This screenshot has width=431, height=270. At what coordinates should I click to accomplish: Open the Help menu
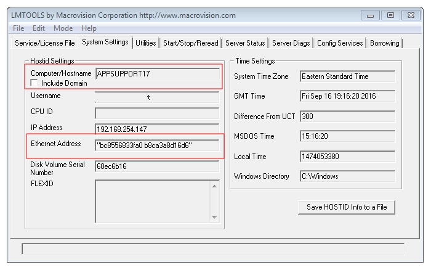89,28
